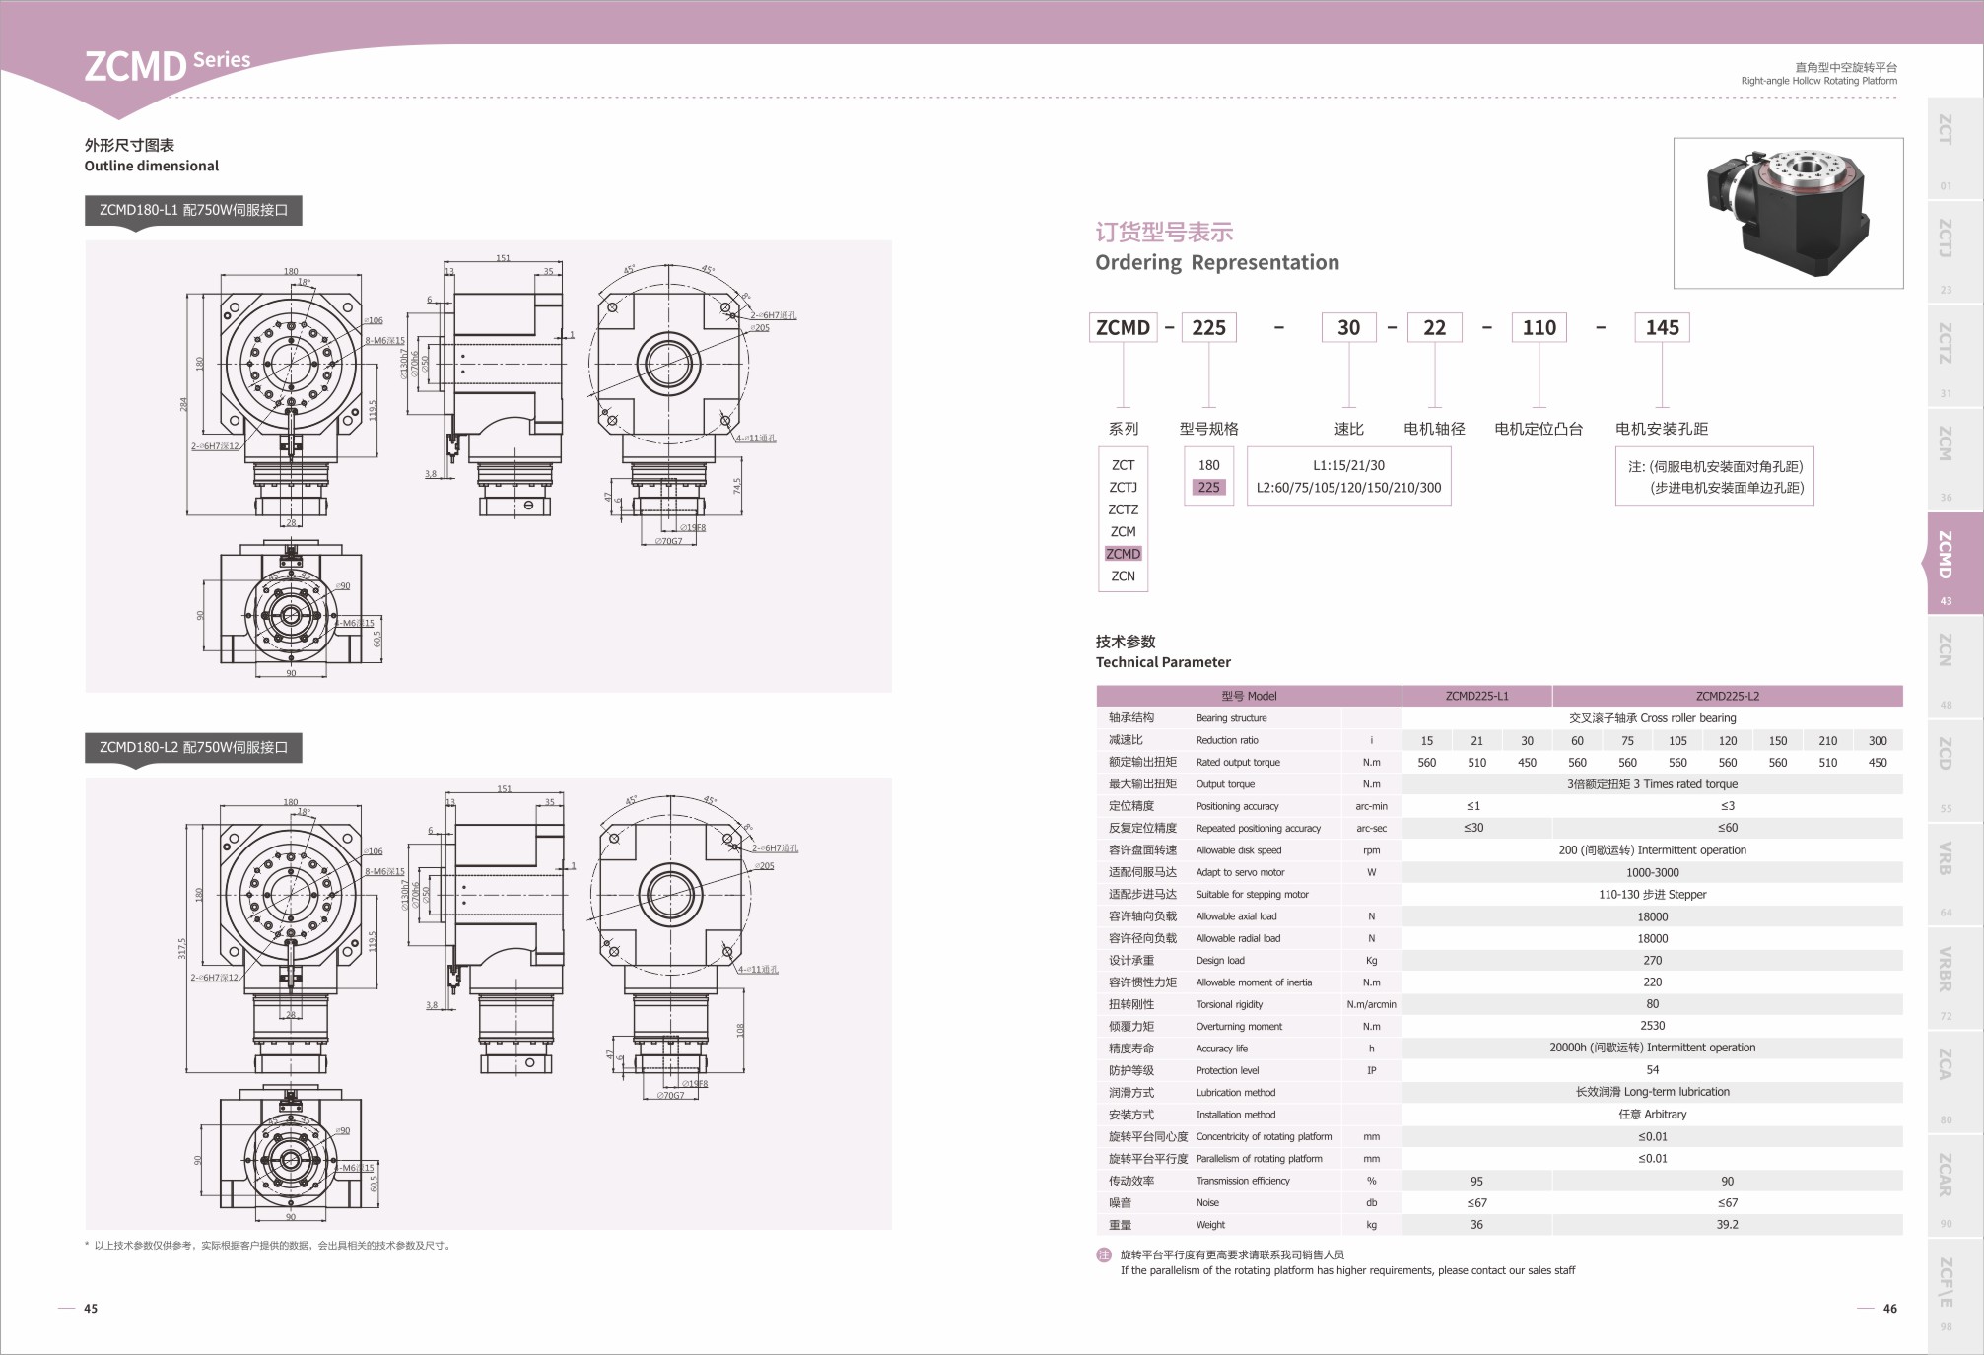Click page number 46
Image resolution: width=1984 pixels, height=1355 pixels.
coord(1889,1309)
